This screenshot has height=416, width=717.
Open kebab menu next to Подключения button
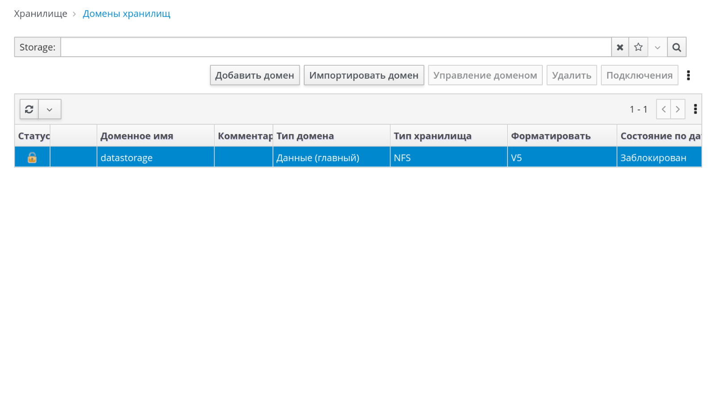(x=688, y=76)
